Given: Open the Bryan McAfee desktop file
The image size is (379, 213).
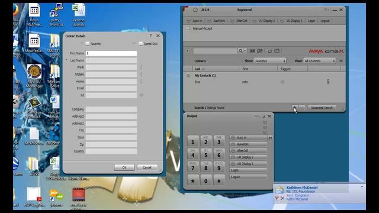Looking at the screenshot, I should 34,14.
